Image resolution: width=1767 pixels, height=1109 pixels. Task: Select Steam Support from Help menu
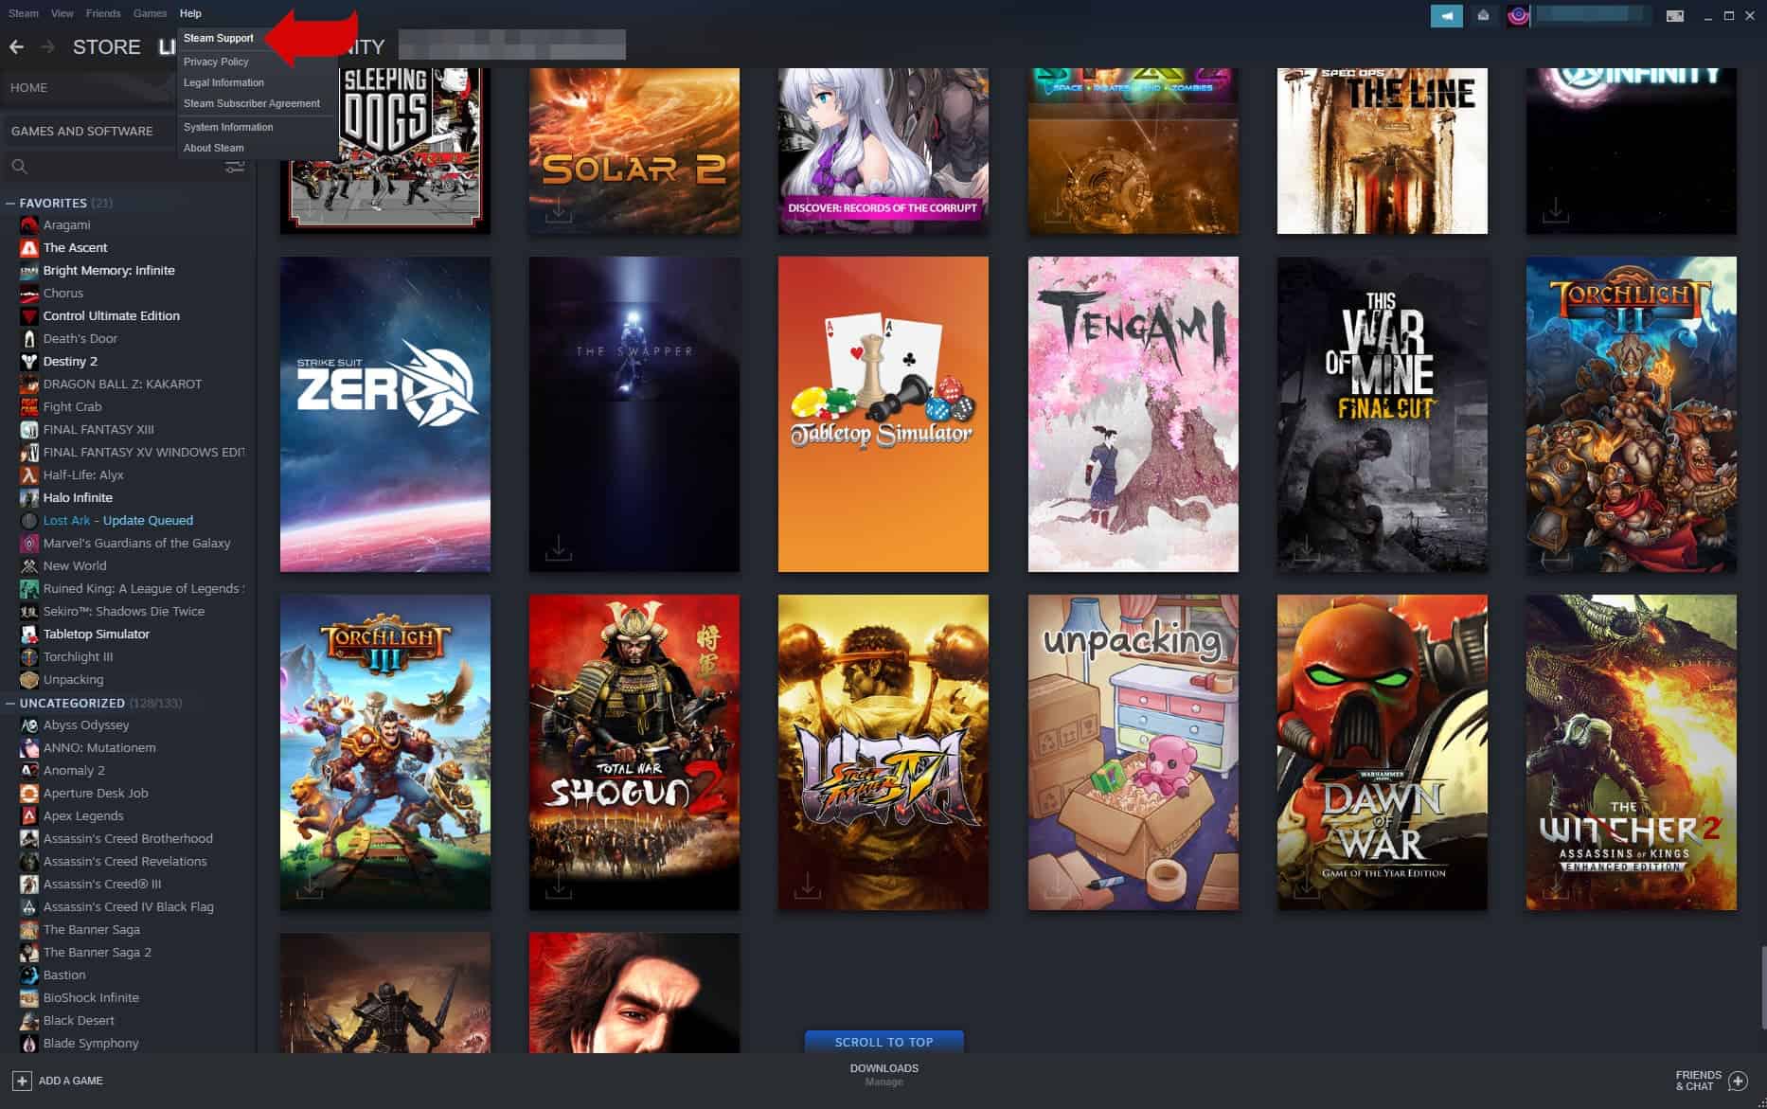(x=219, y=38)
